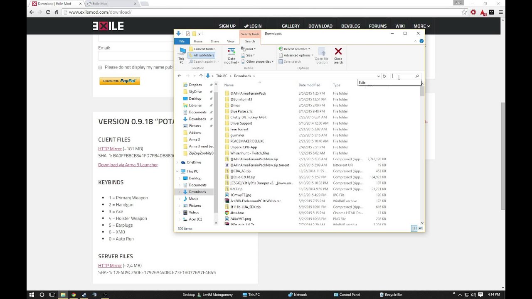This screenshot has height=299, width=532.
Task: Switch to details view icon in status bar
Action: point(414,228)
